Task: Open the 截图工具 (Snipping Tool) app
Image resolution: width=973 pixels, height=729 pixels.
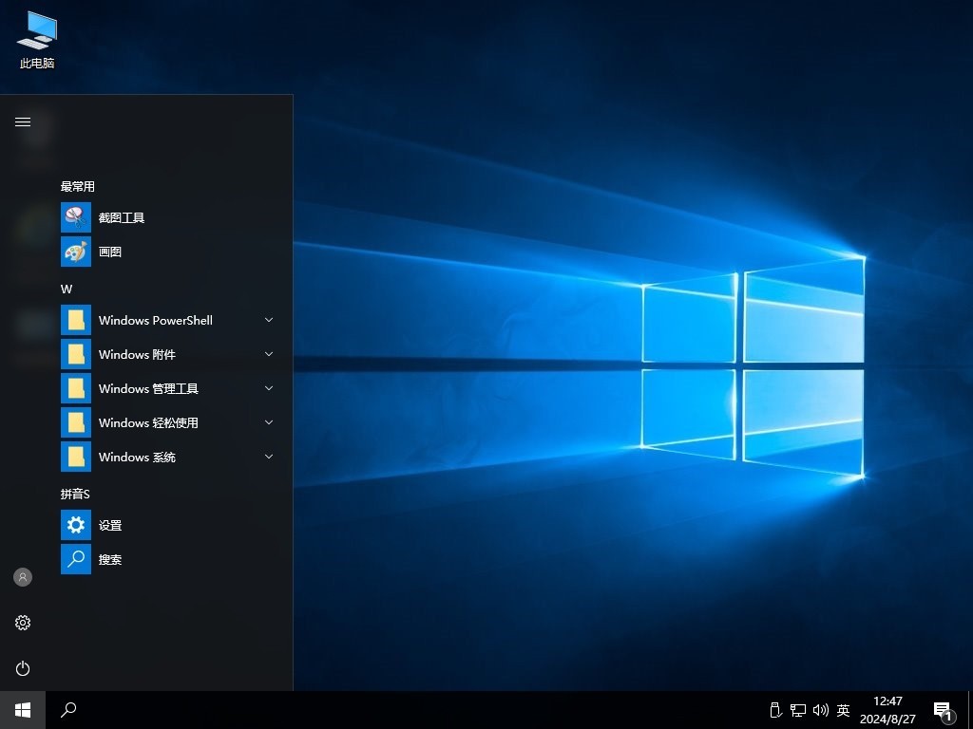Action: click(x=122, y=218)
